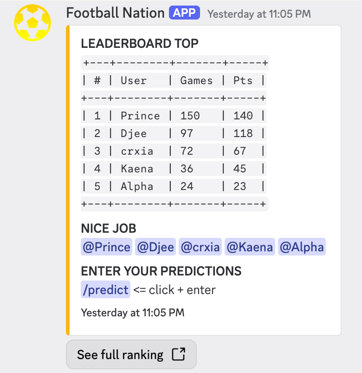Image resolution: width=362 pixels, height=373 pixels.
Task: Click the /predict slash command
Action: click(x=105, y=290)
